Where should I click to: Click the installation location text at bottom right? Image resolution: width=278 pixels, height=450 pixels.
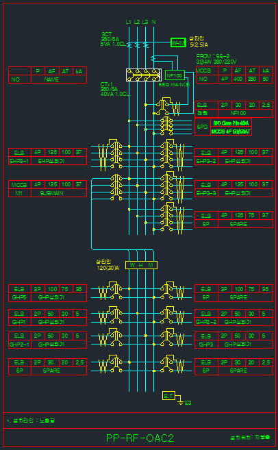click(250, 438)
